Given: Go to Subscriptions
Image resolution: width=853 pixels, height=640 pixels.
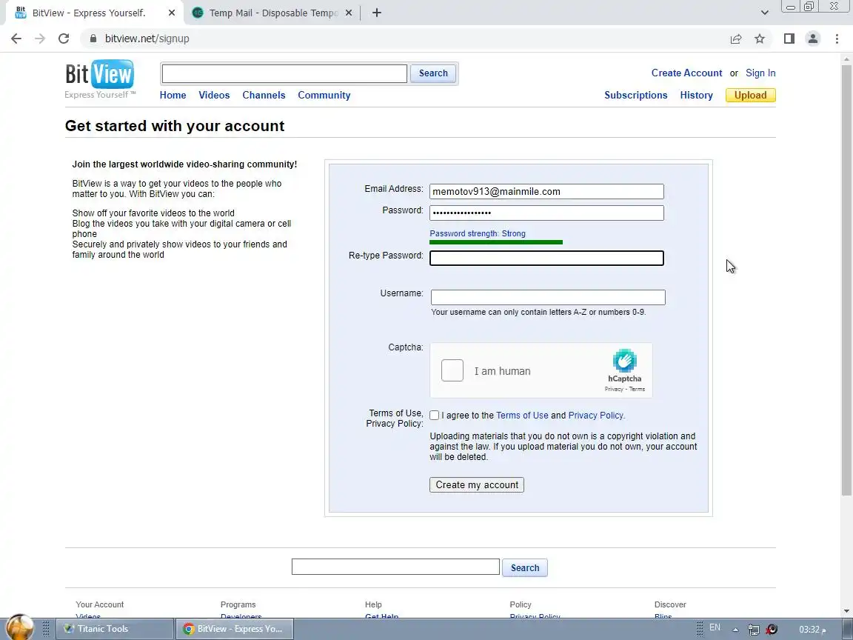Looking at the screenshot, I should 635,96.
